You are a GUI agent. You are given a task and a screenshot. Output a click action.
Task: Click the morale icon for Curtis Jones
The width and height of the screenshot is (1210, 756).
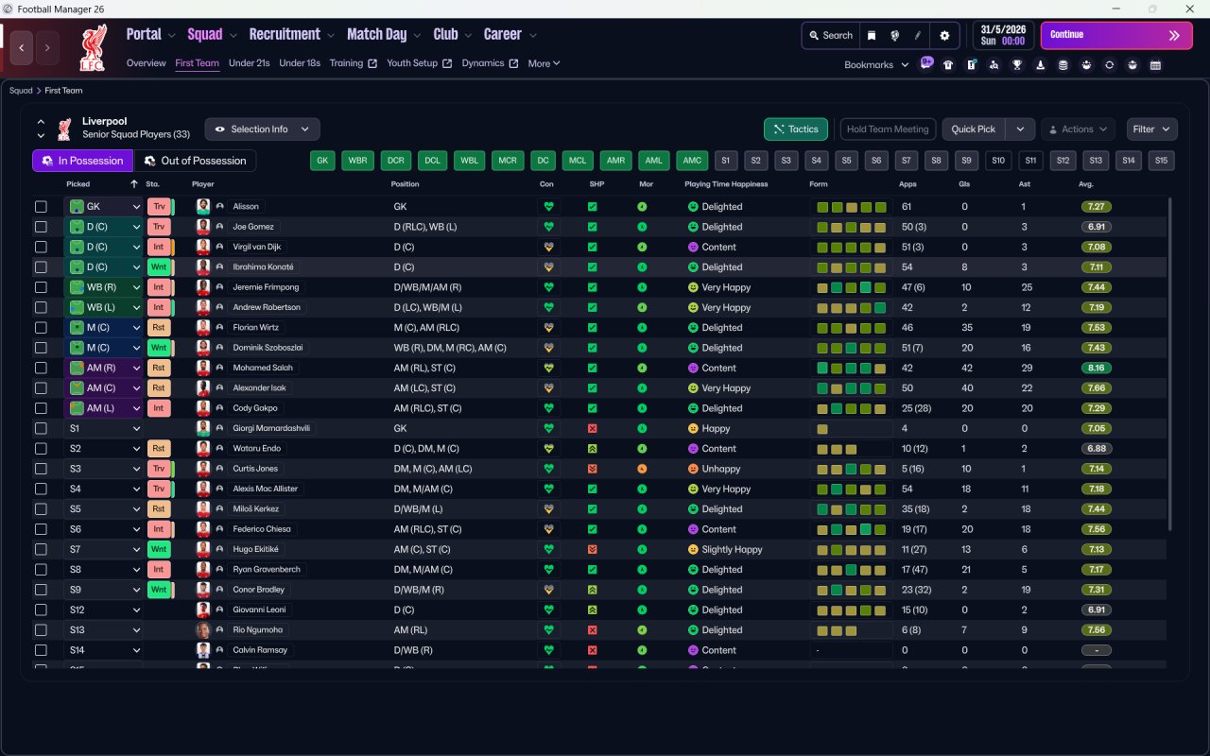point(643,469)
